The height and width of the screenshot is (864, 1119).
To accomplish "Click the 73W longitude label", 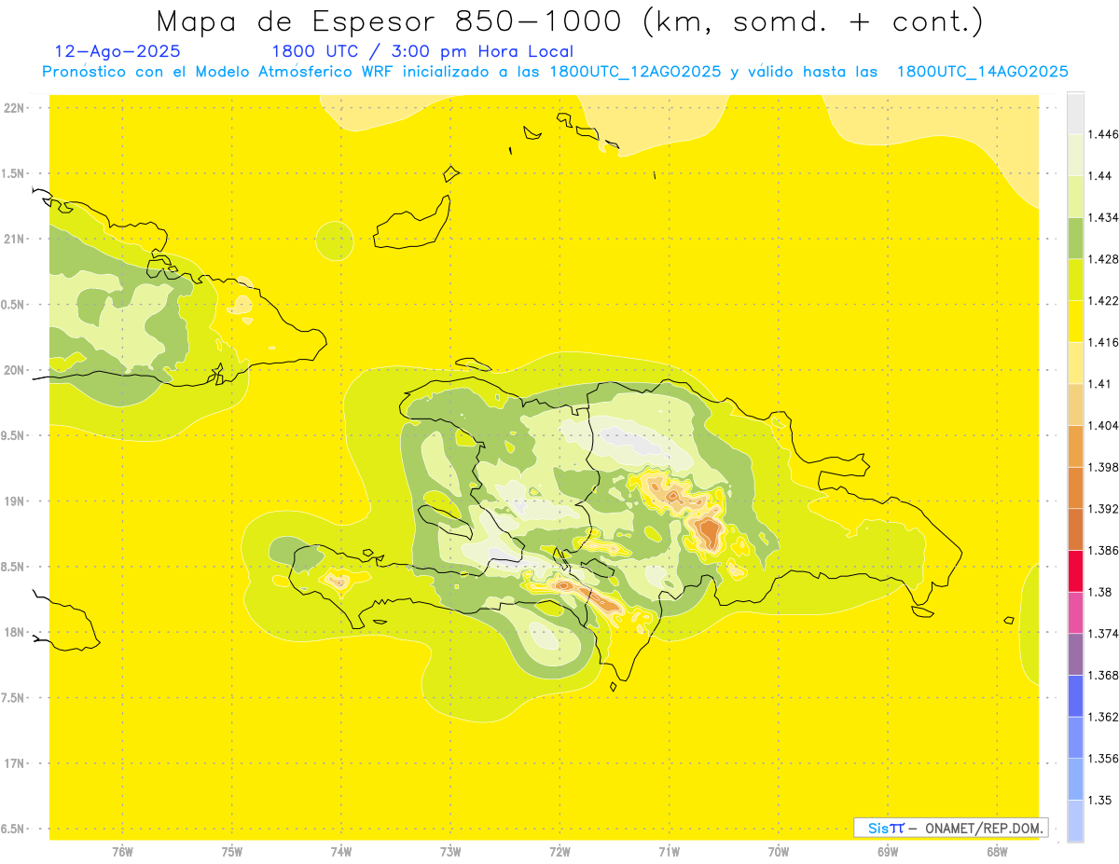I will pos(450,851).
